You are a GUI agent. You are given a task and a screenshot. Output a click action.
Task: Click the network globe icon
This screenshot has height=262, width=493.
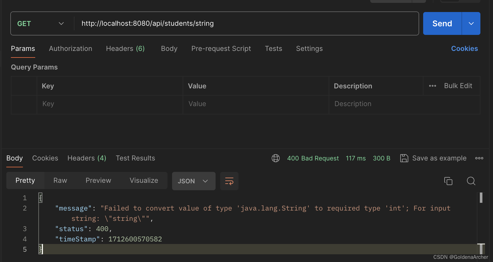pos(276,158)
